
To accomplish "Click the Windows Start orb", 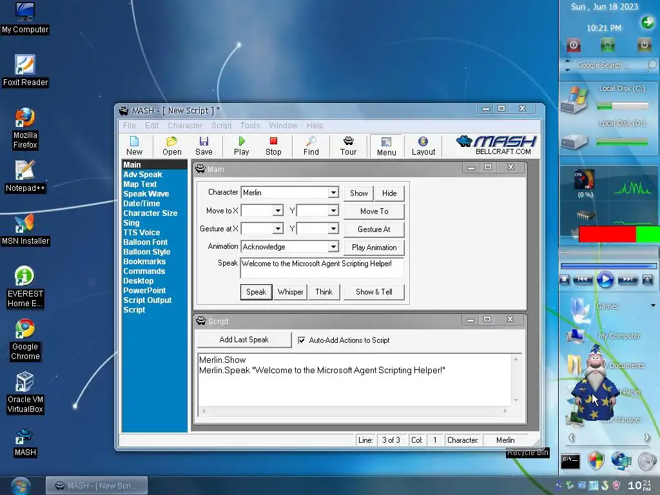I will (21, 486).
